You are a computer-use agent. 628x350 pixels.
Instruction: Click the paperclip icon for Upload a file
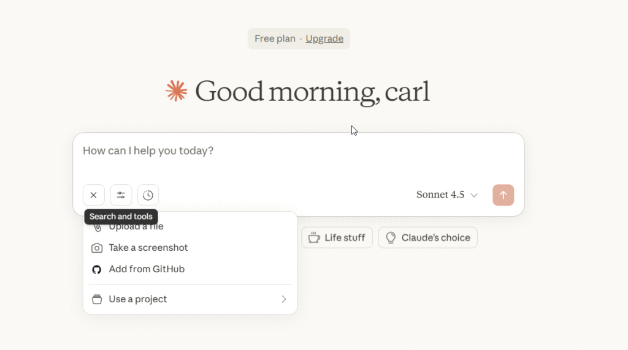tap(97, 228)
